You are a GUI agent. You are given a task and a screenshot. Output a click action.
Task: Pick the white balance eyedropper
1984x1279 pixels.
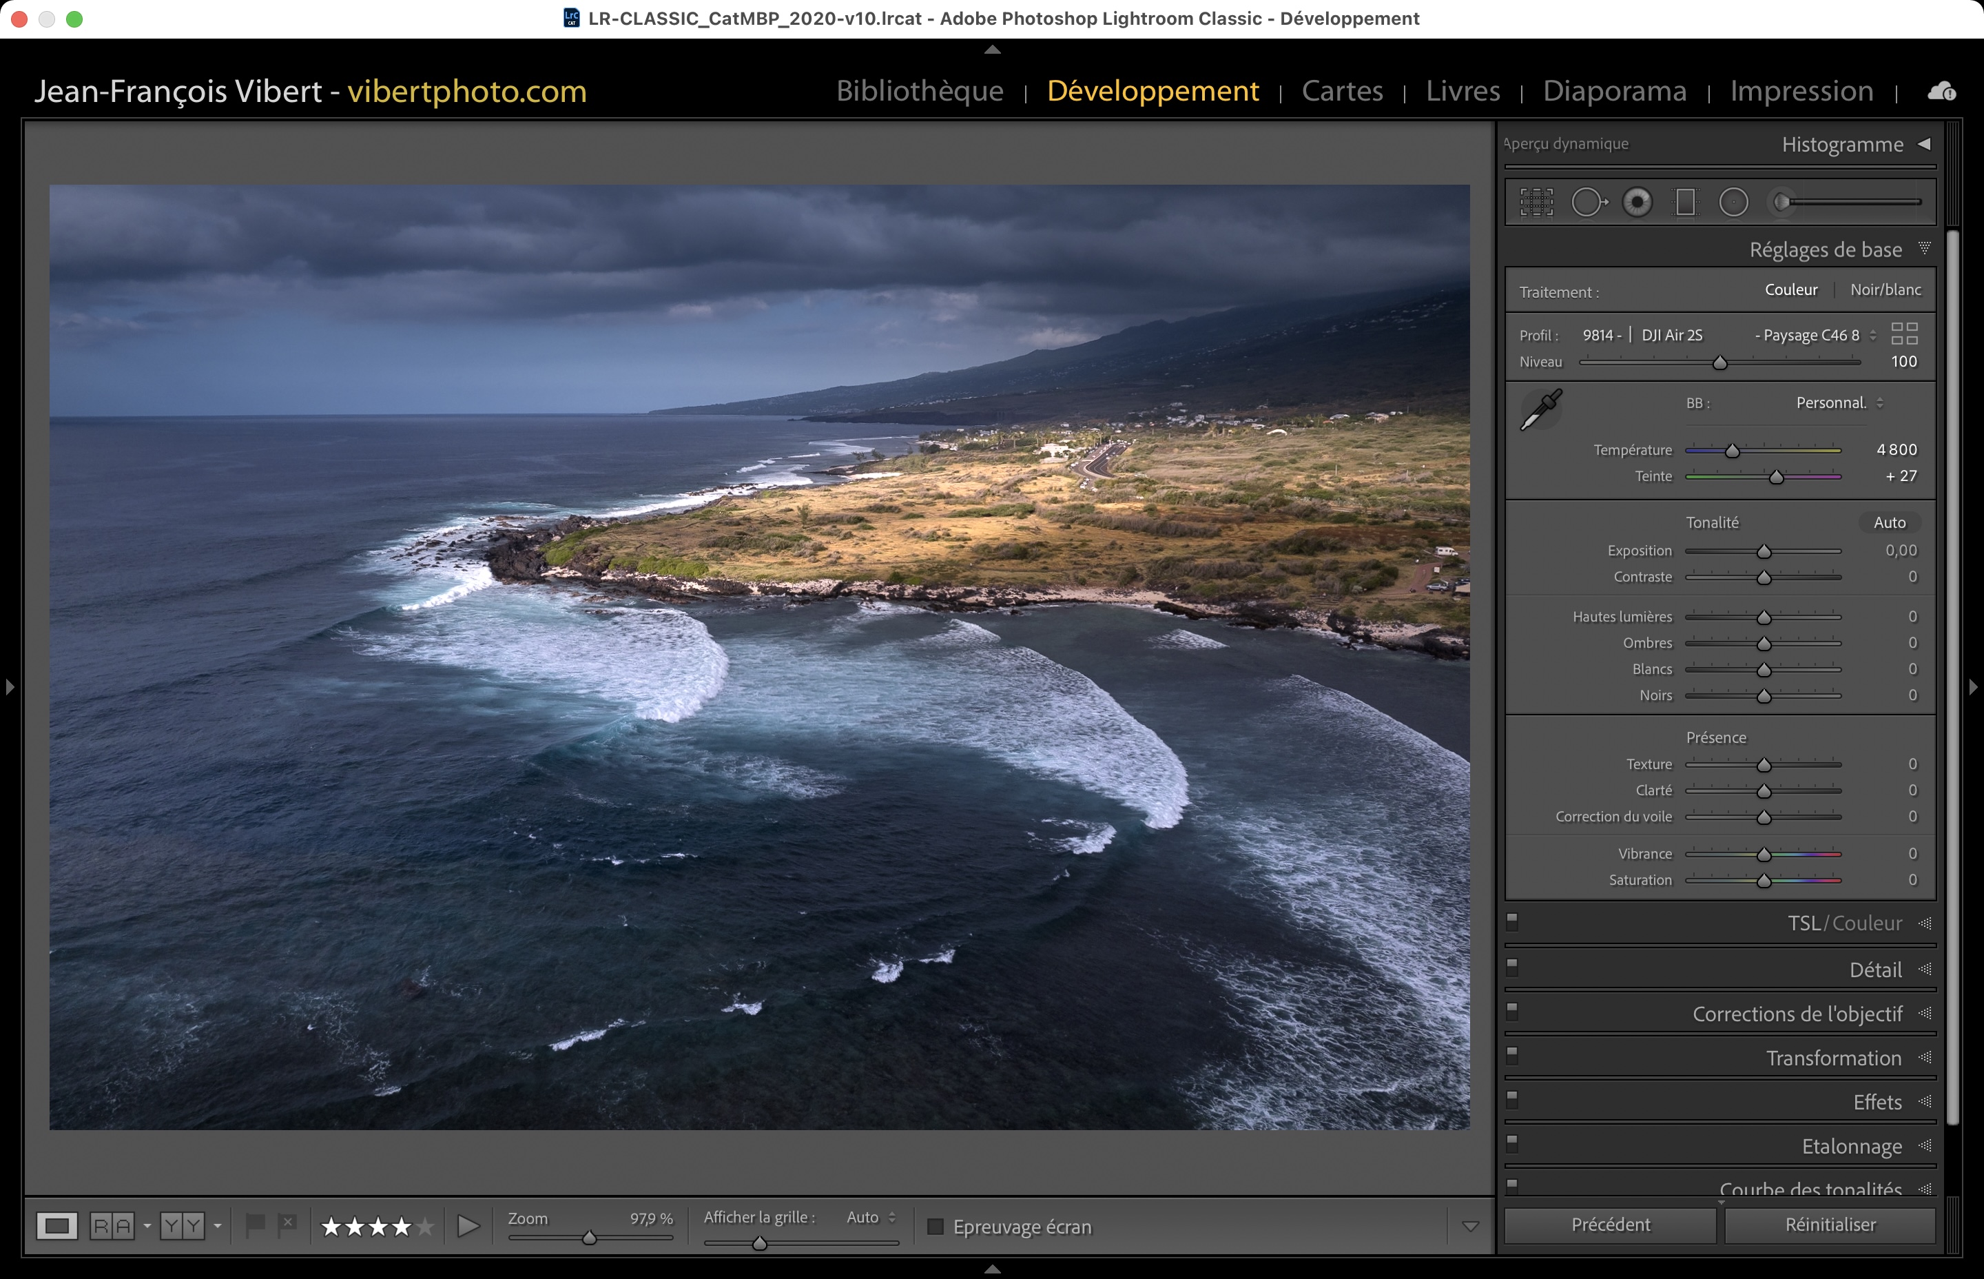coord(1540,409)
